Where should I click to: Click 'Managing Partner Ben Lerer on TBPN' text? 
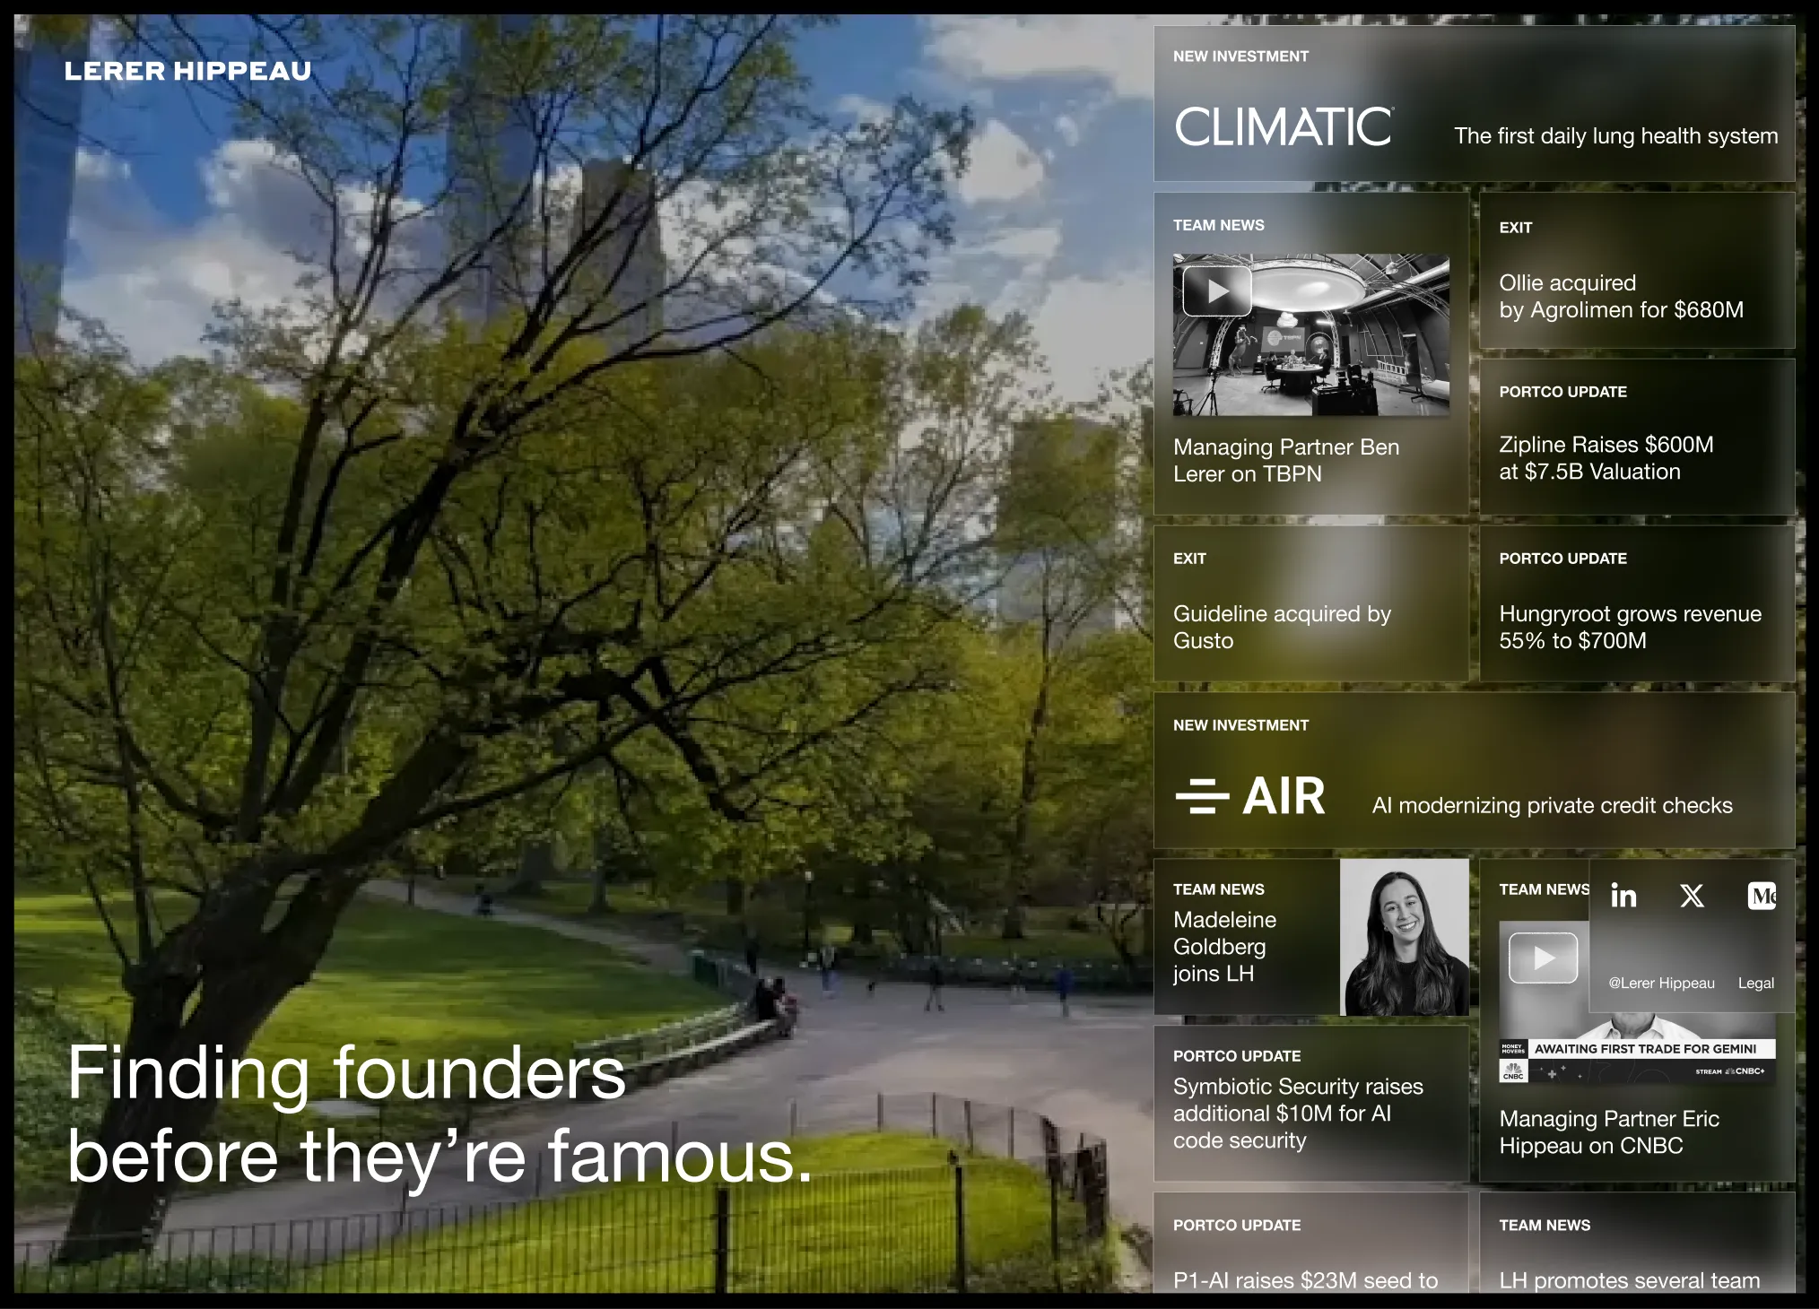(x=1286, y=460)
